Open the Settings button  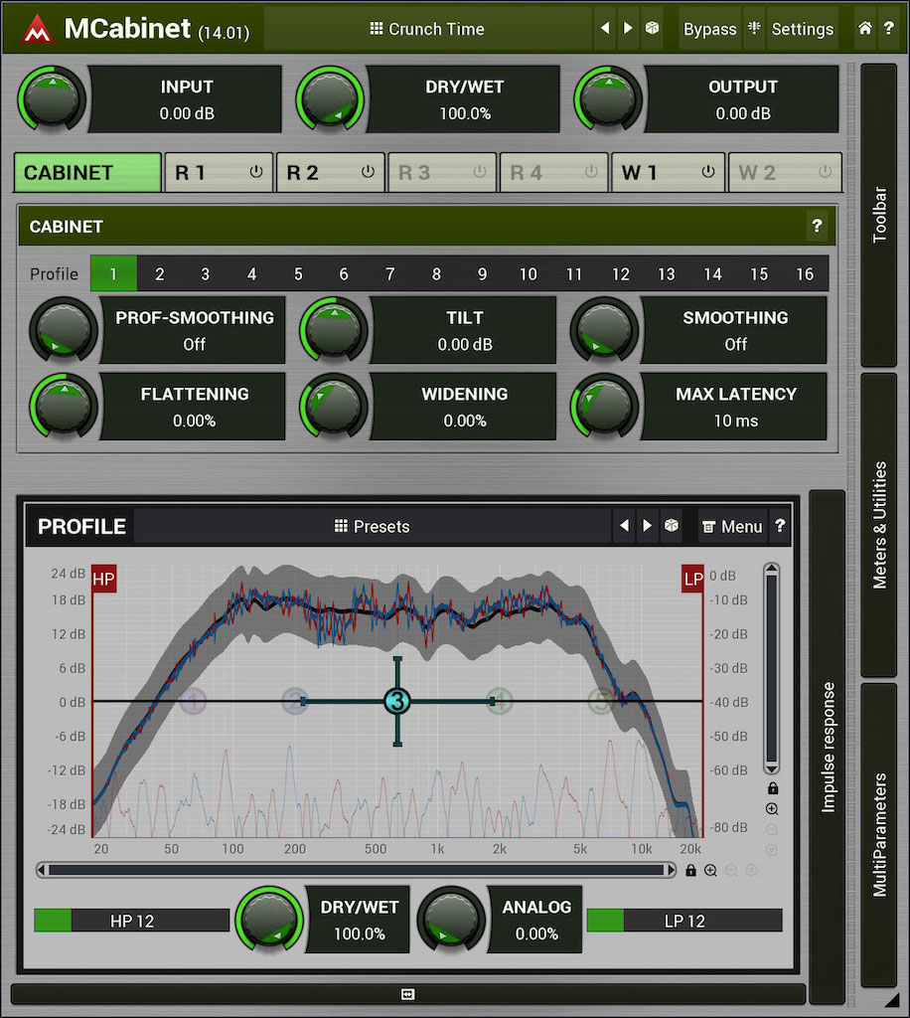[802, 29]
